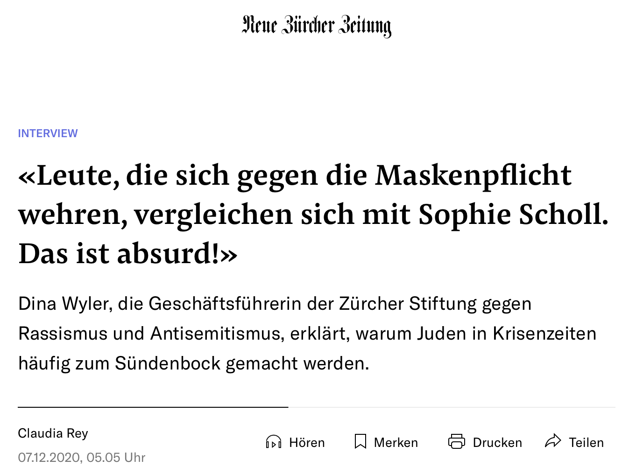This screenshot has height=474, width=622.
Task: Open the INTERVIEW category link
Action: [48, 133]
